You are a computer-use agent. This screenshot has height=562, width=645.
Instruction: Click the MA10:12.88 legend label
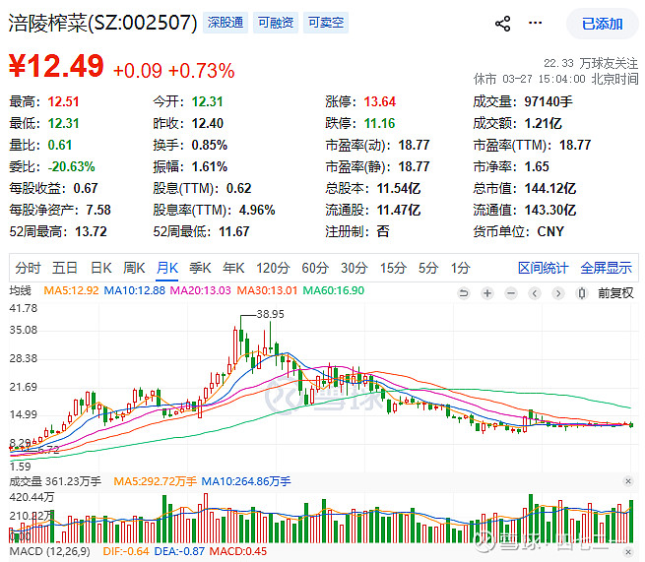coord(134,290)
